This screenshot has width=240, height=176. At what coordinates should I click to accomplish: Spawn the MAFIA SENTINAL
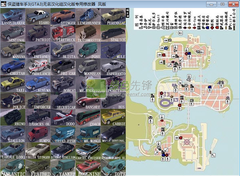tap(113, 134)
